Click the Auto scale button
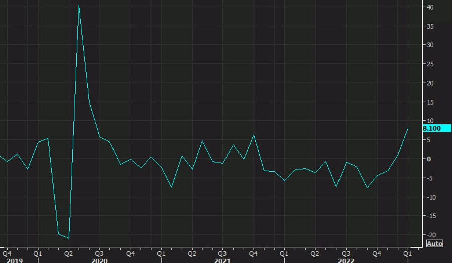 (434, 244)
